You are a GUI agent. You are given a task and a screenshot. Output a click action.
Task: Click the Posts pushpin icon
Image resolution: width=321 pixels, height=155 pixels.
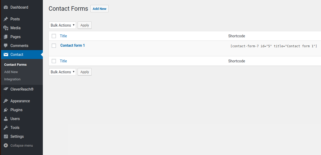(6, 19)
